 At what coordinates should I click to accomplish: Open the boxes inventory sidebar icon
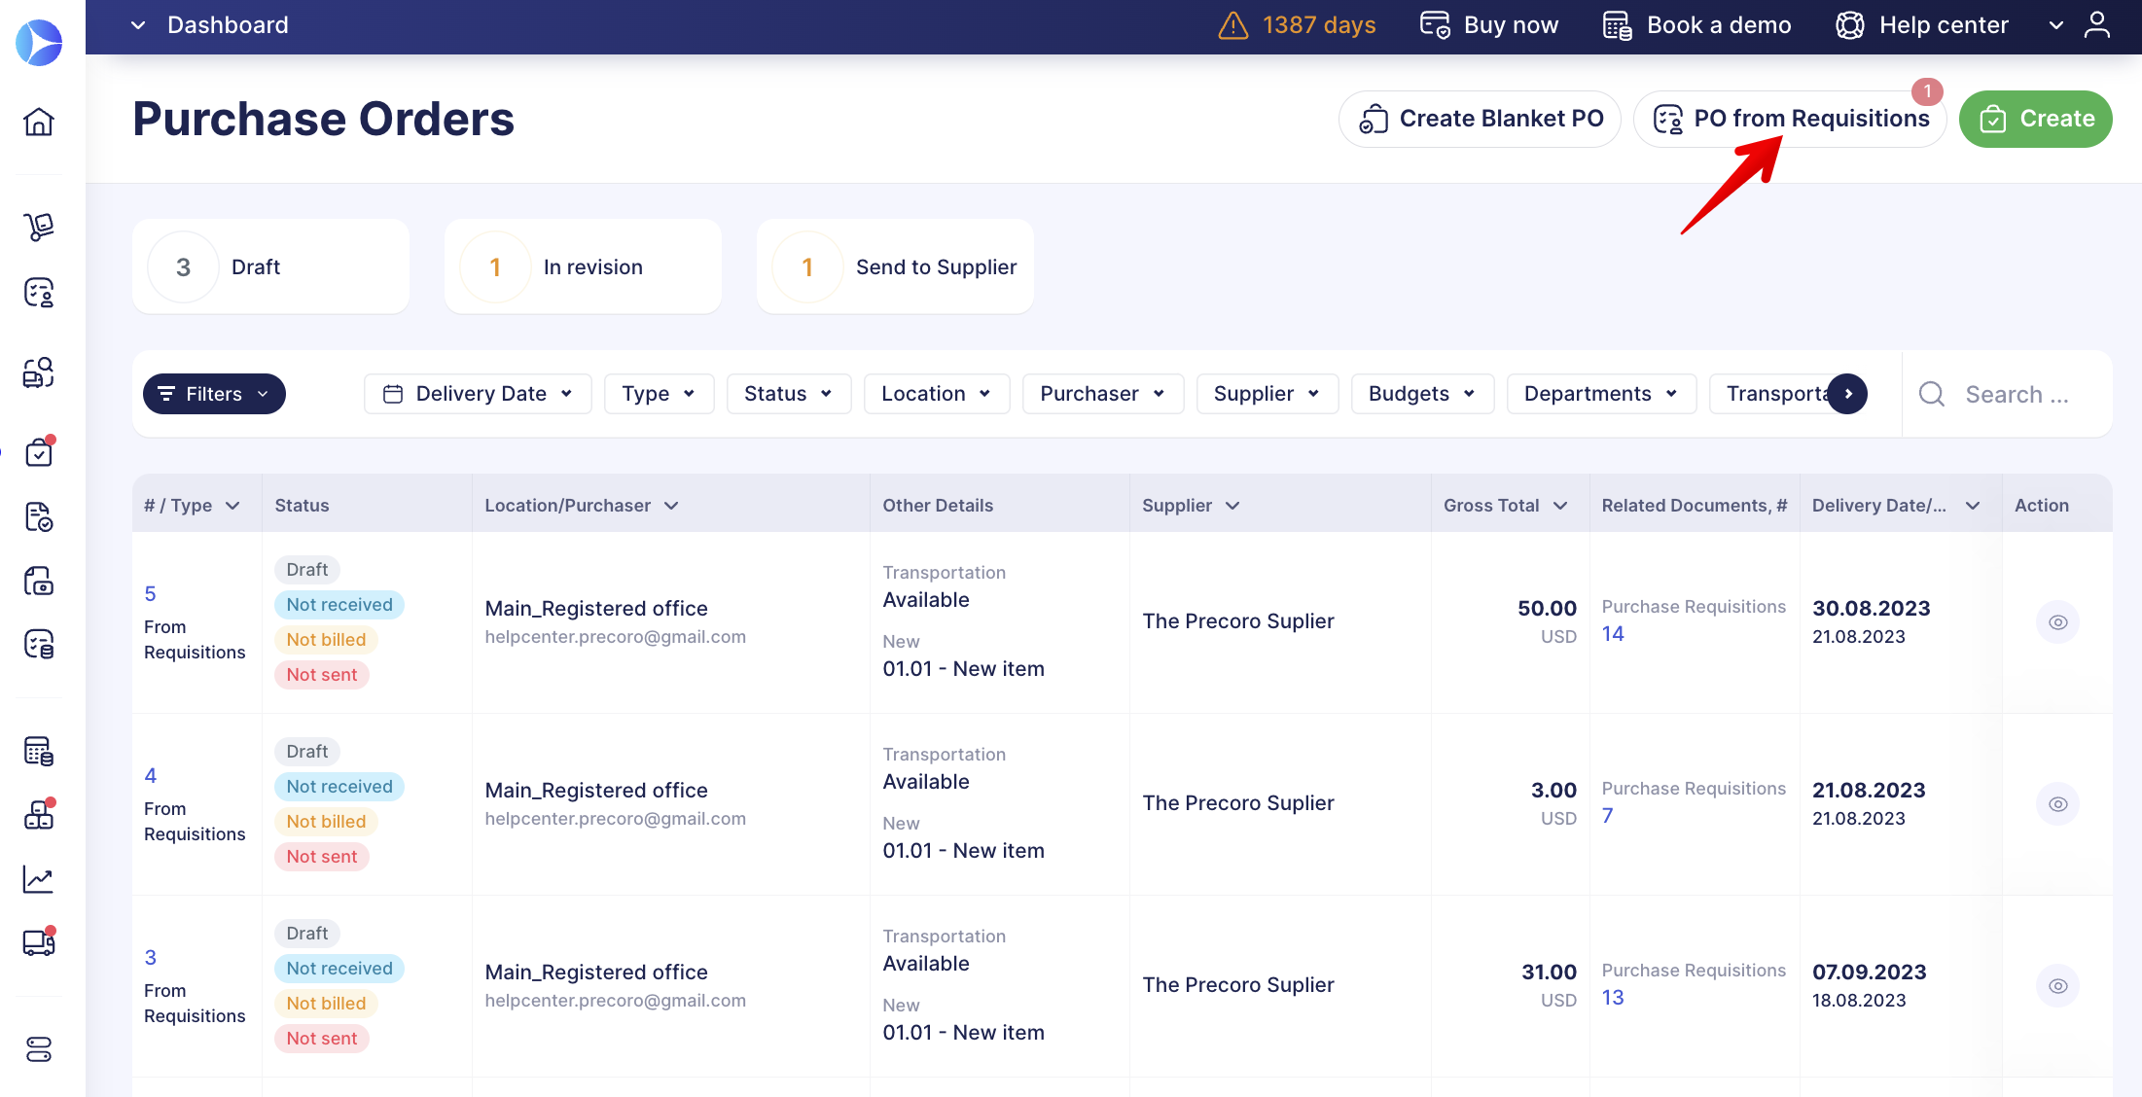coord(39,814)
